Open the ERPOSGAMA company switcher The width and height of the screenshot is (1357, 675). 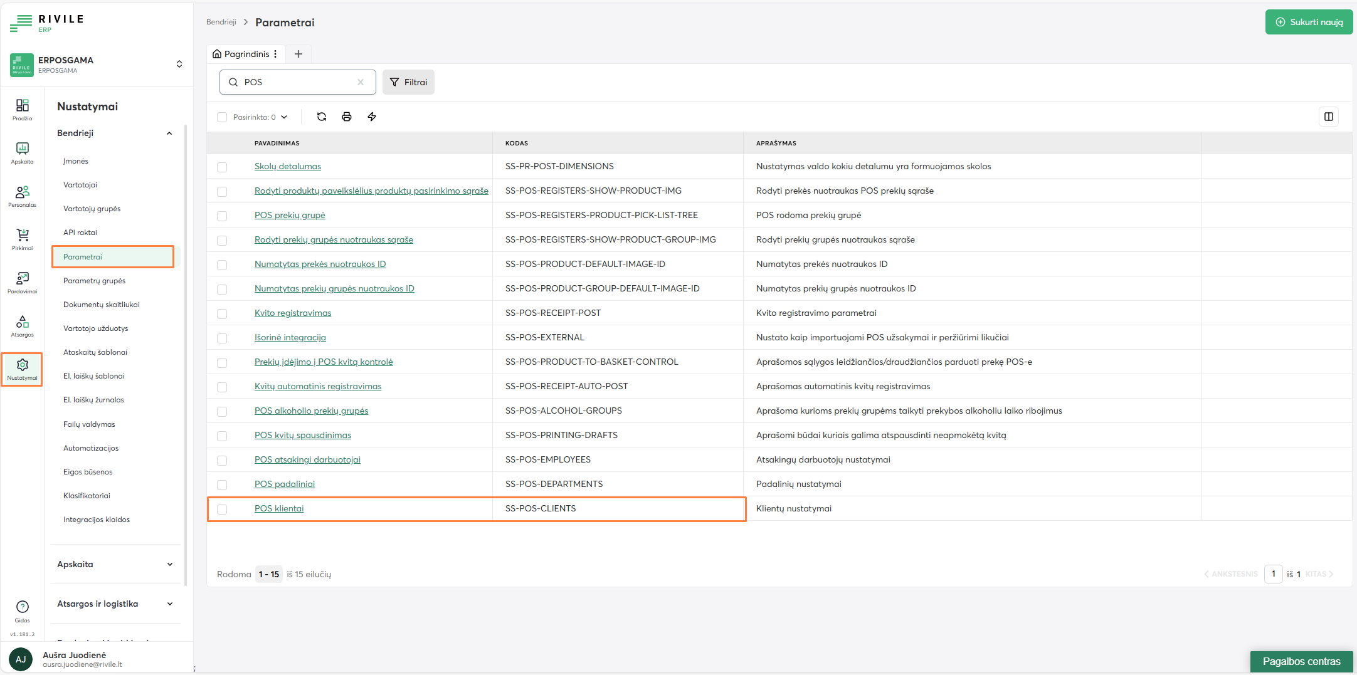179,65
